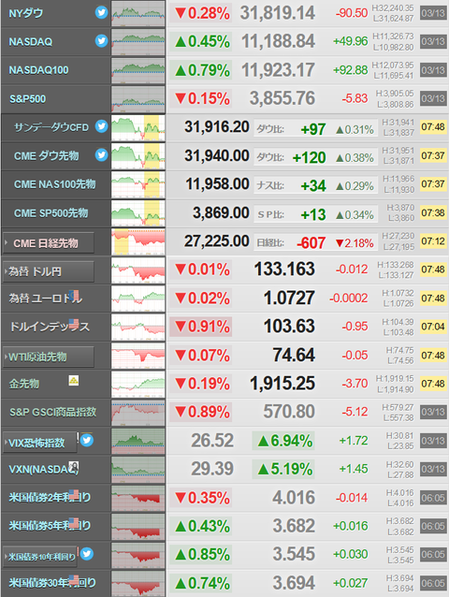Click the flag icon on 米国債券2年利回り

coord(74,494)
